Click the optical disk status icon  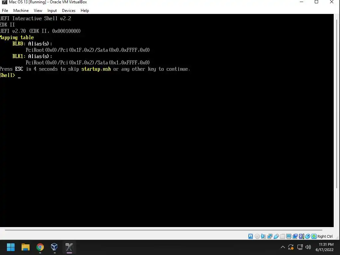pos(257,236)
